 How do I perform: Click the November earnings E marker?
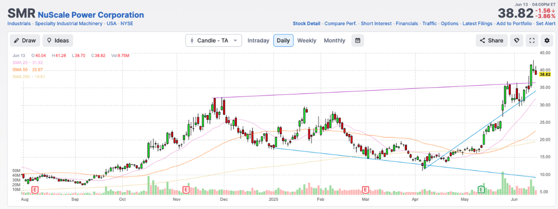pos(185,189)
